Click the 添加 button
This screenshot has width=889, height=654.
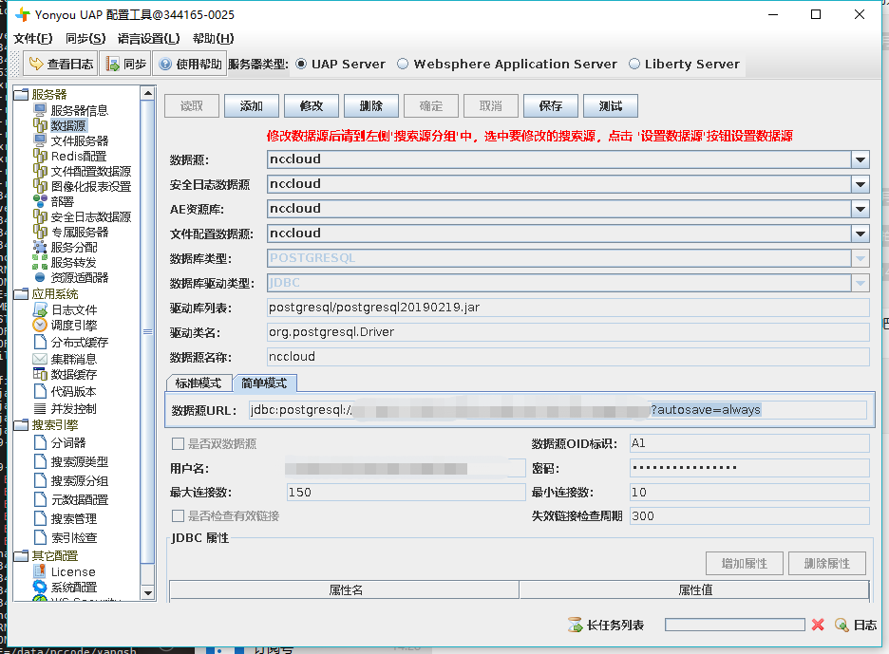click(251, 106)
